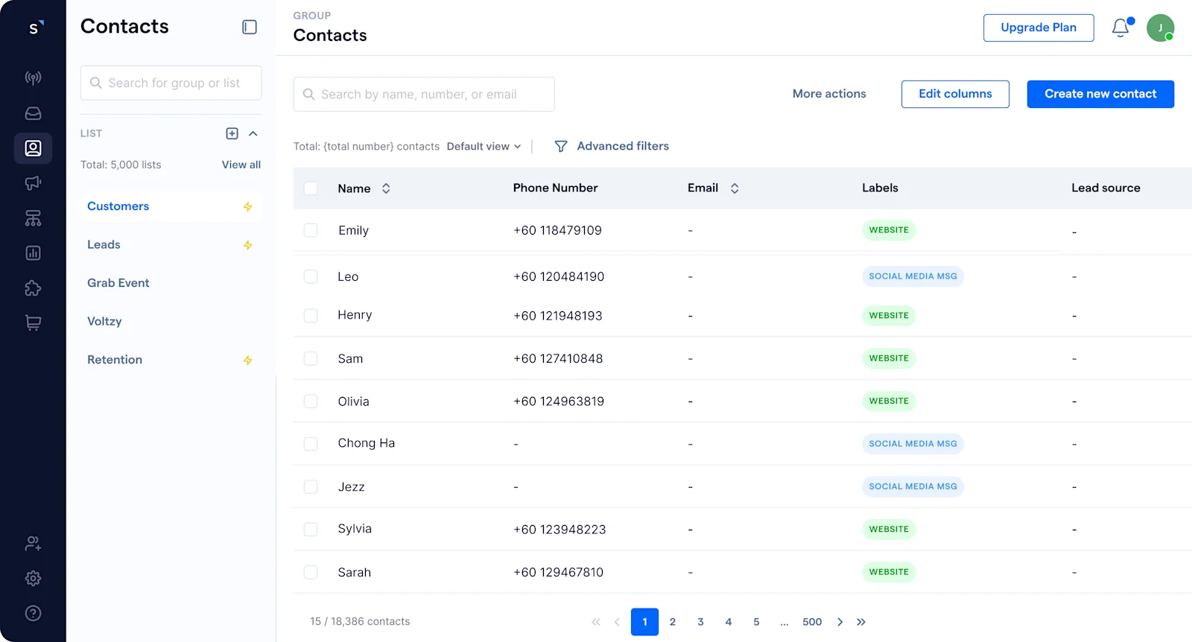Check the box for Chong Ha
This screenshot has width=1192, height=642.
coord(311,444)
